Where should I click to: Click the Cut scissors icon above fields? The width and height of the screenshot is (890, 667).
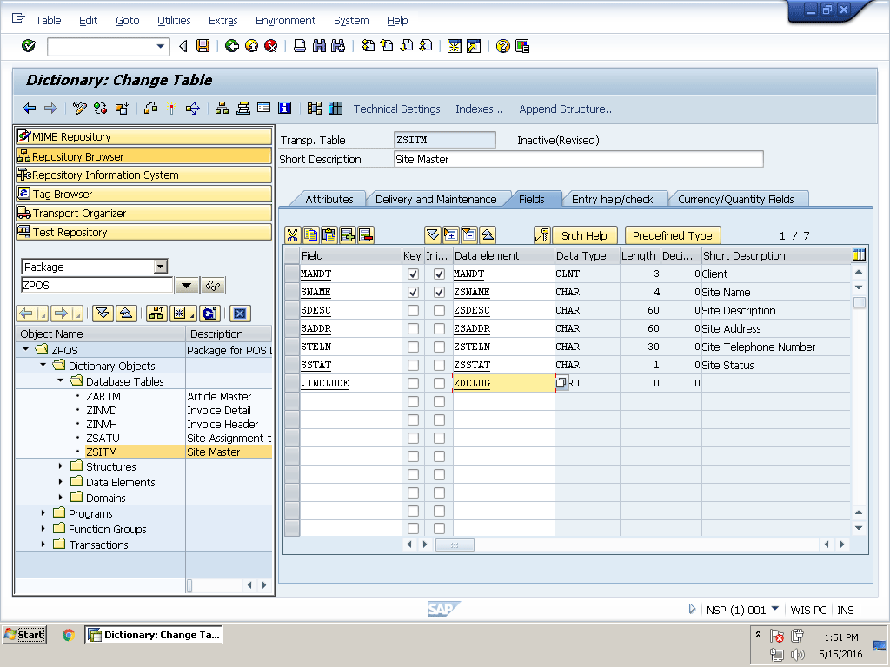click(292, 235)
